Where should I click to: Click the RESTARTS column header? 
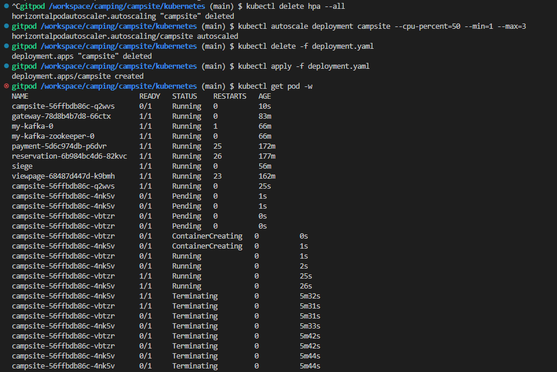[230, 96]
